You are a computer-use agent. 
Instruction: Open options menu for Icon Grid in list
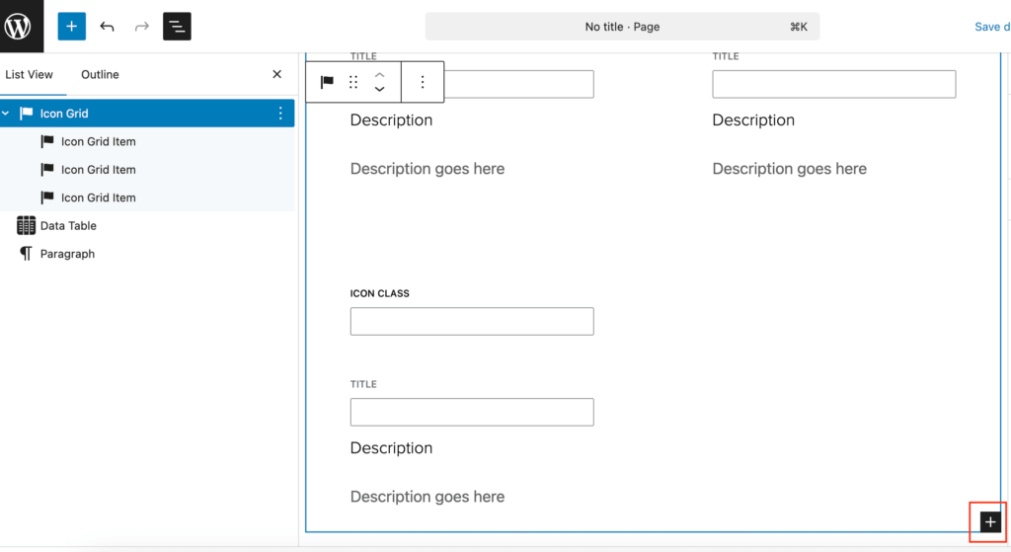coord(280,114)
